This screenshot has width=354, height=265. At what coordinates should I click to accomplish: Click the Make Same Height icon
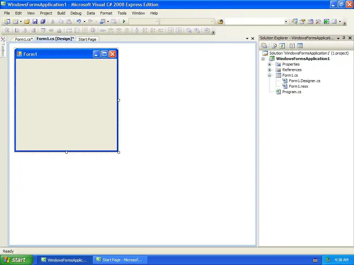pyautogui.click(x=77, y=30)
